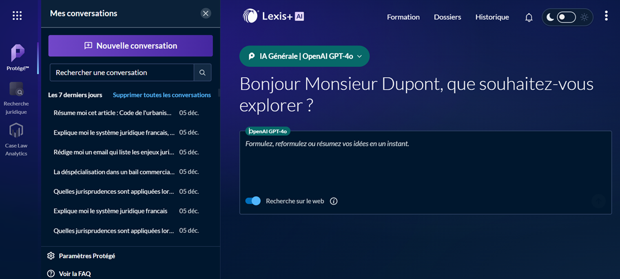The image size is (620, 279).
Task: Click the notifications bell icon
Action: click(x=528, y=17)
